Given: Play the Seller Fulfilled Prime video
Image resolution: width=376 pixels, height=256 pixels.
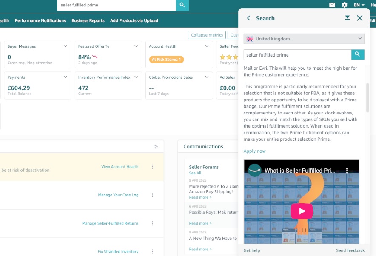Looking at the screenshot, I should tap(302, 211).
